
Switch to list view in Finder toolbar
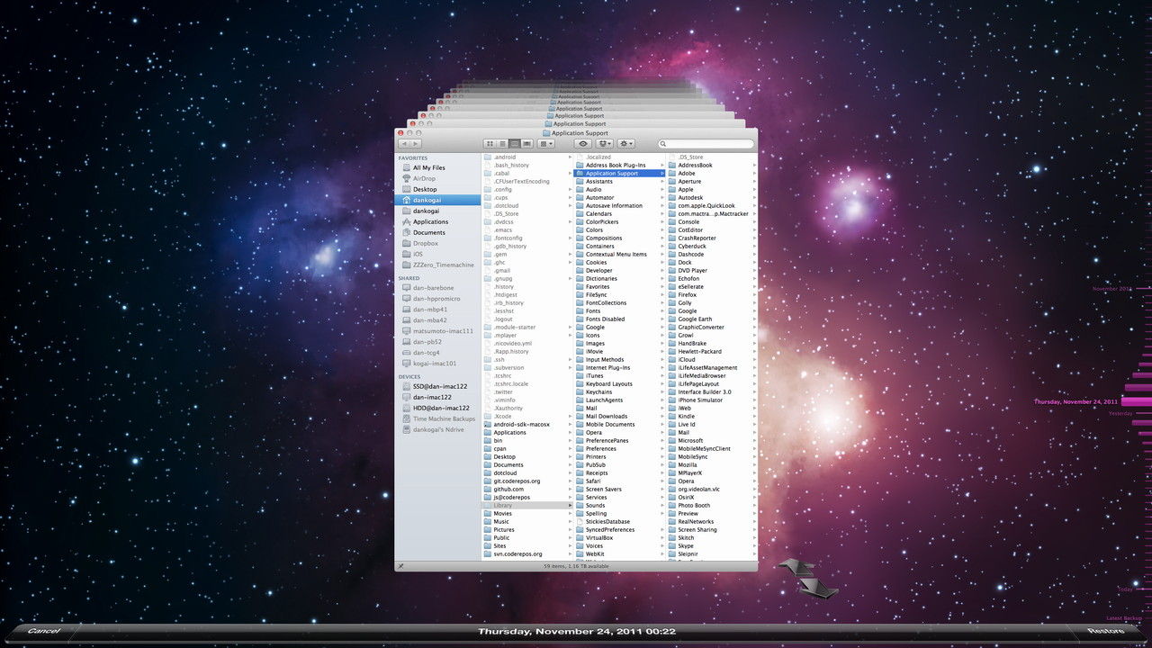pyautogui.click(x=501, y=144)
